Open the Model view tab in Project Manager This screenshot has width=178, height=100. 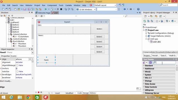[156, 56]
